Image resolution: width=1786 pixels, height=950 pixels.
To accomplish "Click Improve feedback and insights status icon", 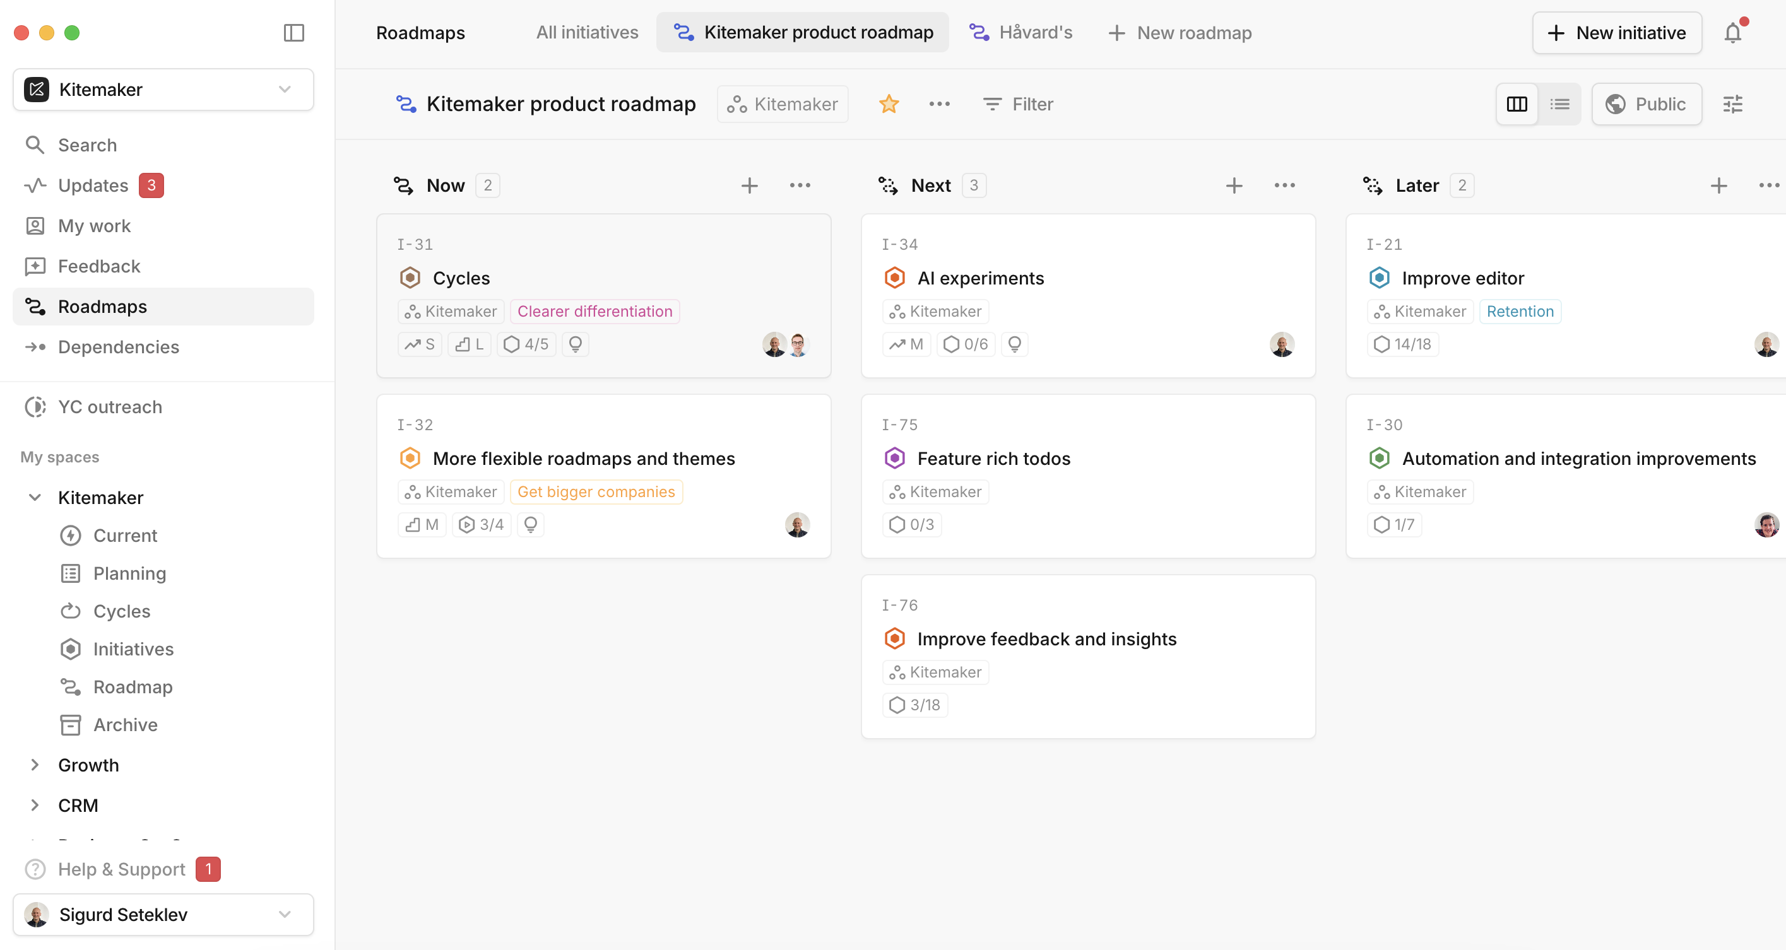I will (x=894, y=638).
